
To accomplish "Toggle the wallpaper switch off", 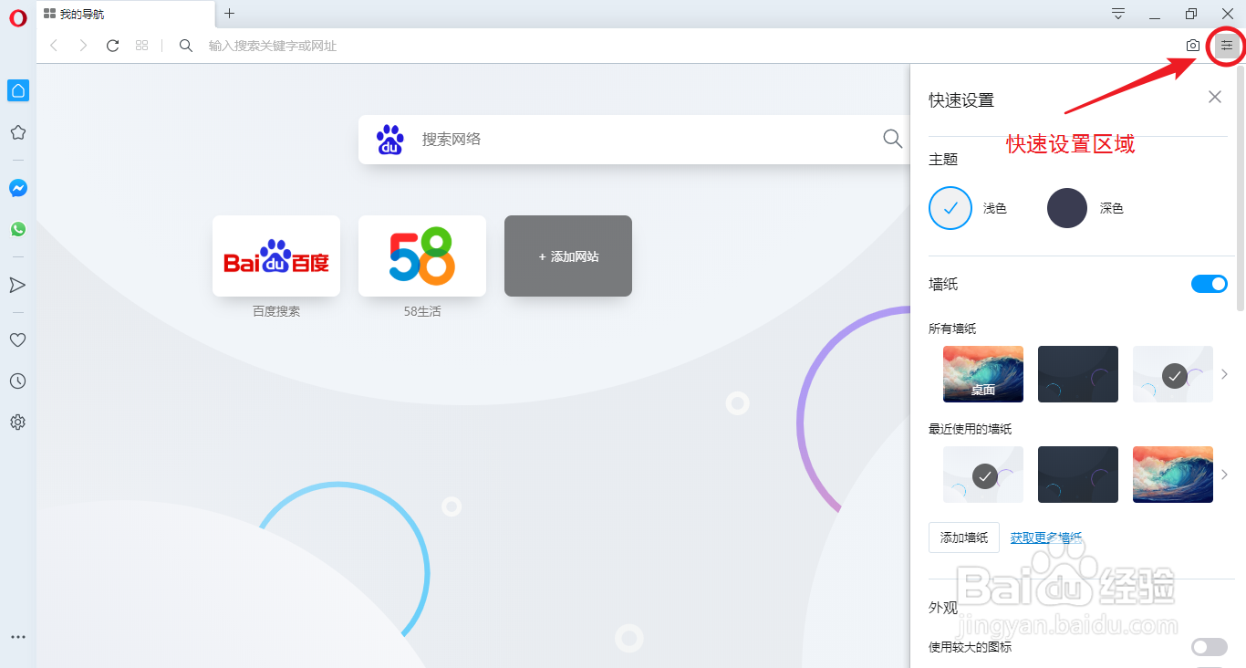I will pos(1210,284).
